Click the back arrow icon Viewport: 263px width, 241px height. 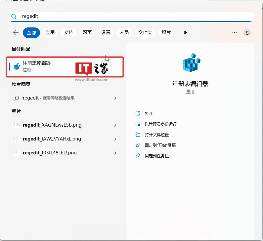click(x=16, y=32)
